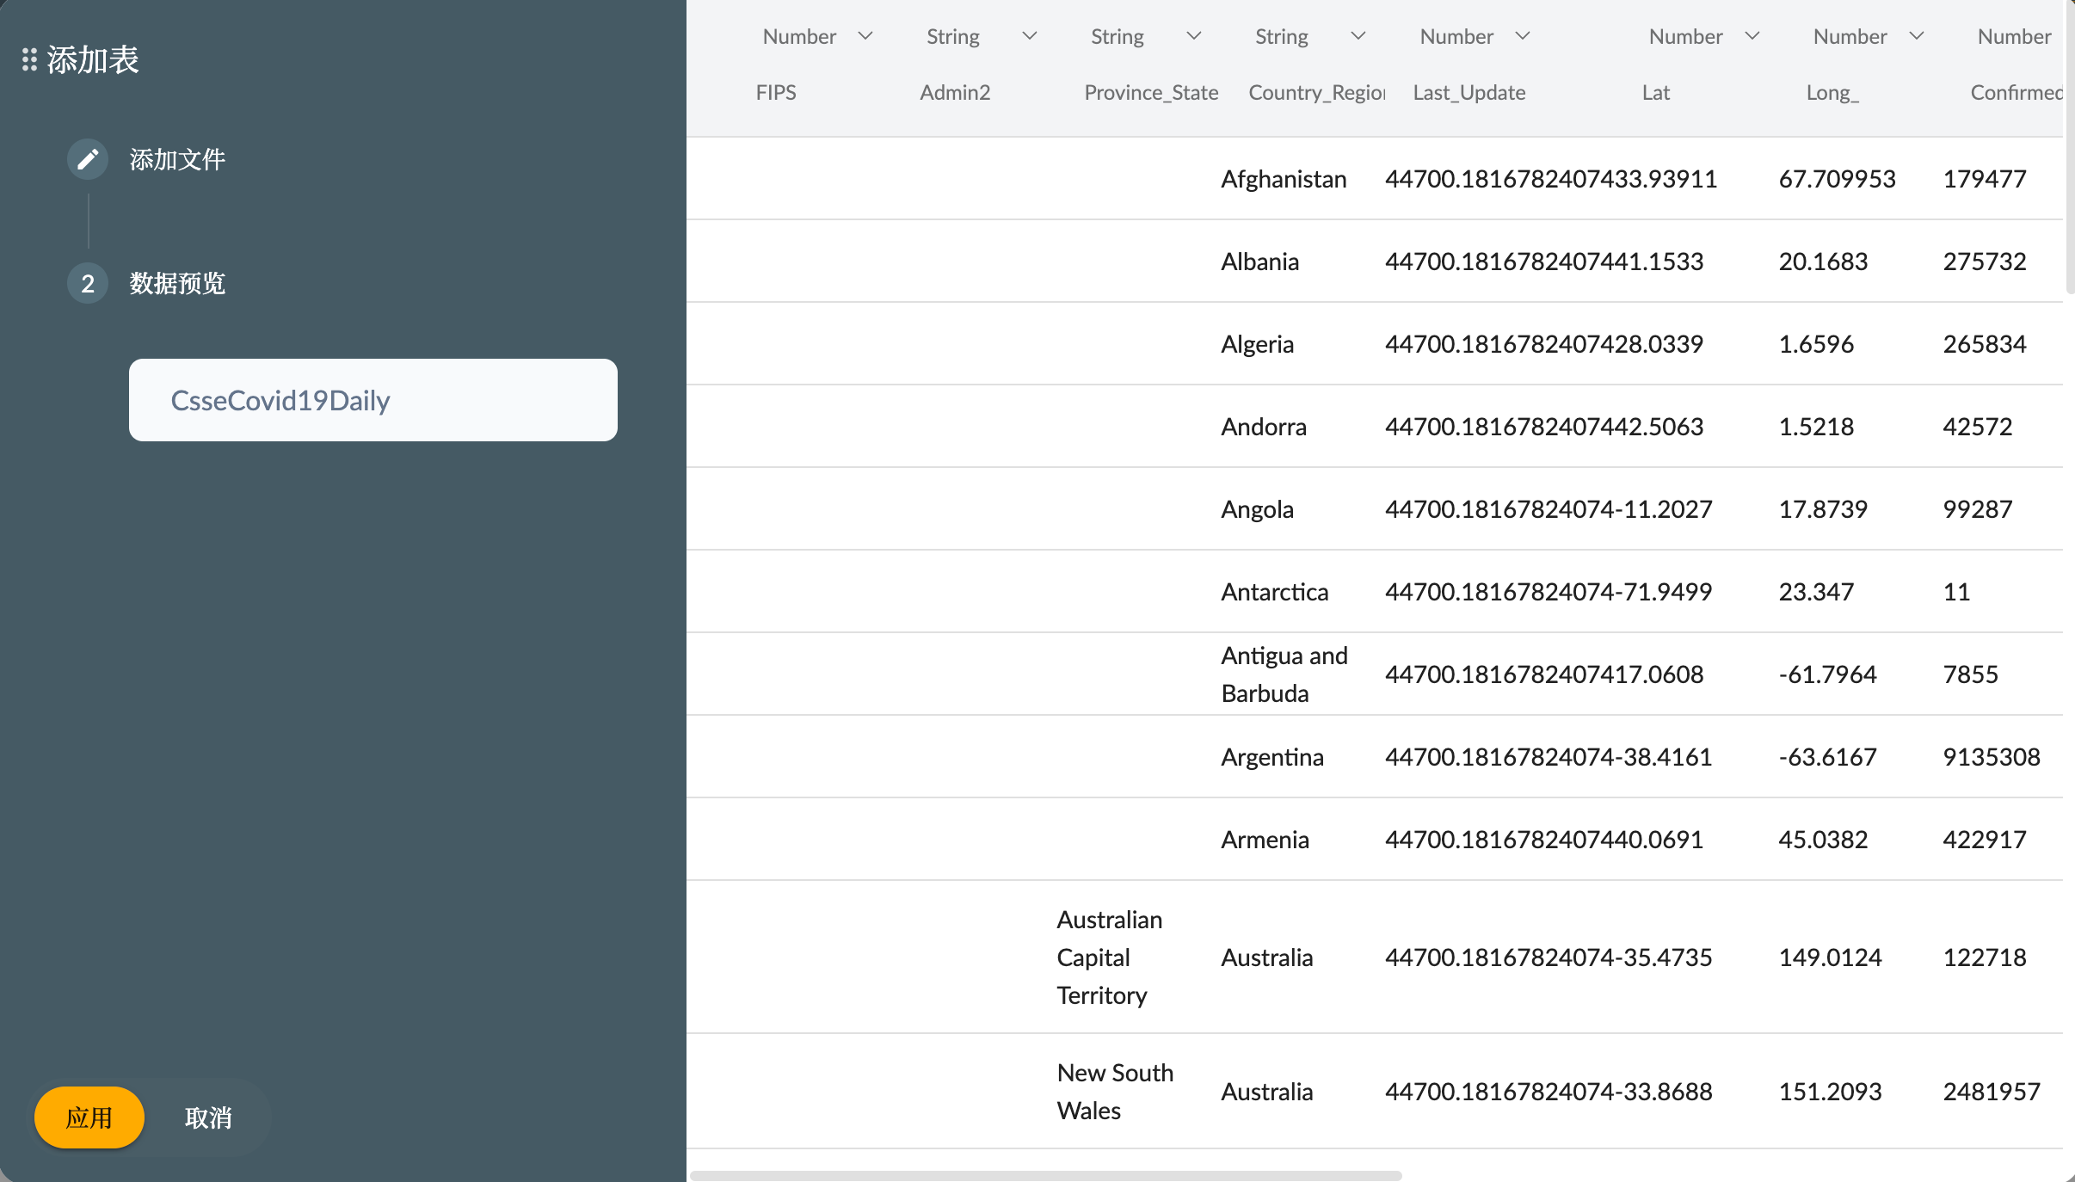Open the Long_ column type dropdown
This screenshot has width=2075, height=1182.
pyautogui.click(x=1916, y=36)
